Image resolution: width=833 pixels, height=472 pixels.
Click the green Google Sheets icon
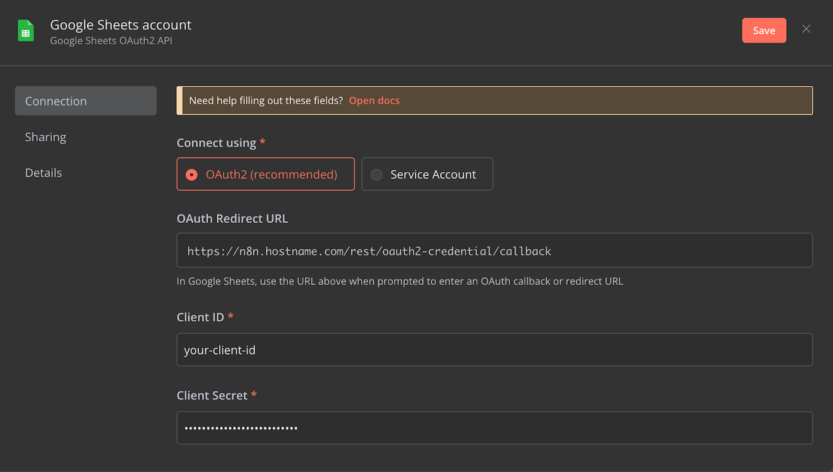click(26, 31)
